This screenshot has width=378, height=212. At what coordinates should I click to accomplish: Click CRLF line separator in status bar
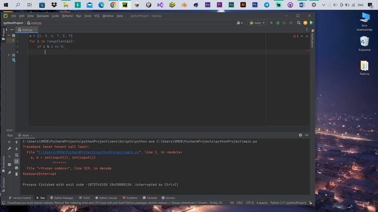click(x=239, y=203)
